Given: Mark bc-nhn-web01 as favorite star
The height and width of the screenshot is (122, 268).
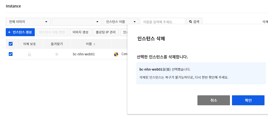Looking at the screenshot, I should point(57,54).
